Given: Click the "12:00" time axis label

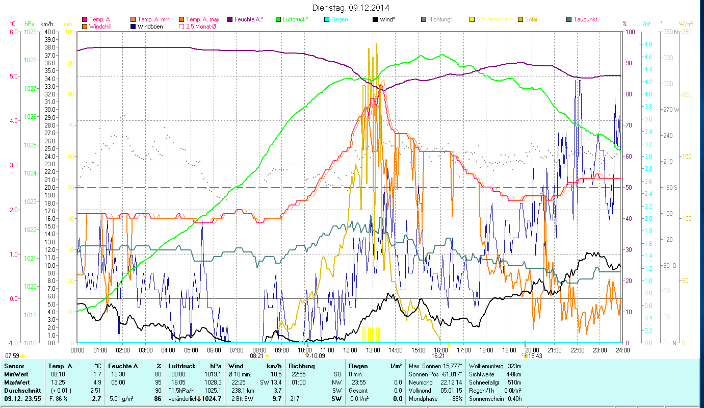Looking at the screenshot, I should click(x=350, y=350).
